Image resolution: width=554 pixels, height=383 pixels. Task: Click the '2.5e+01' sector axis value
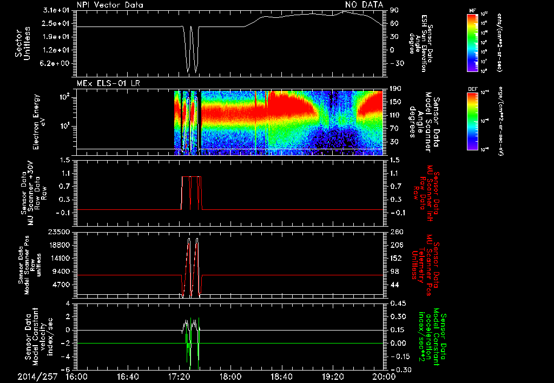point(56,23)
